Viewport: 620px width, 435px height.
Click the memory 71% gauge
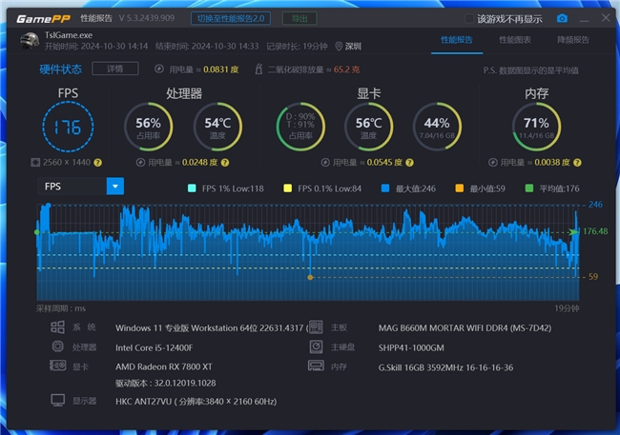click(536, 127)
